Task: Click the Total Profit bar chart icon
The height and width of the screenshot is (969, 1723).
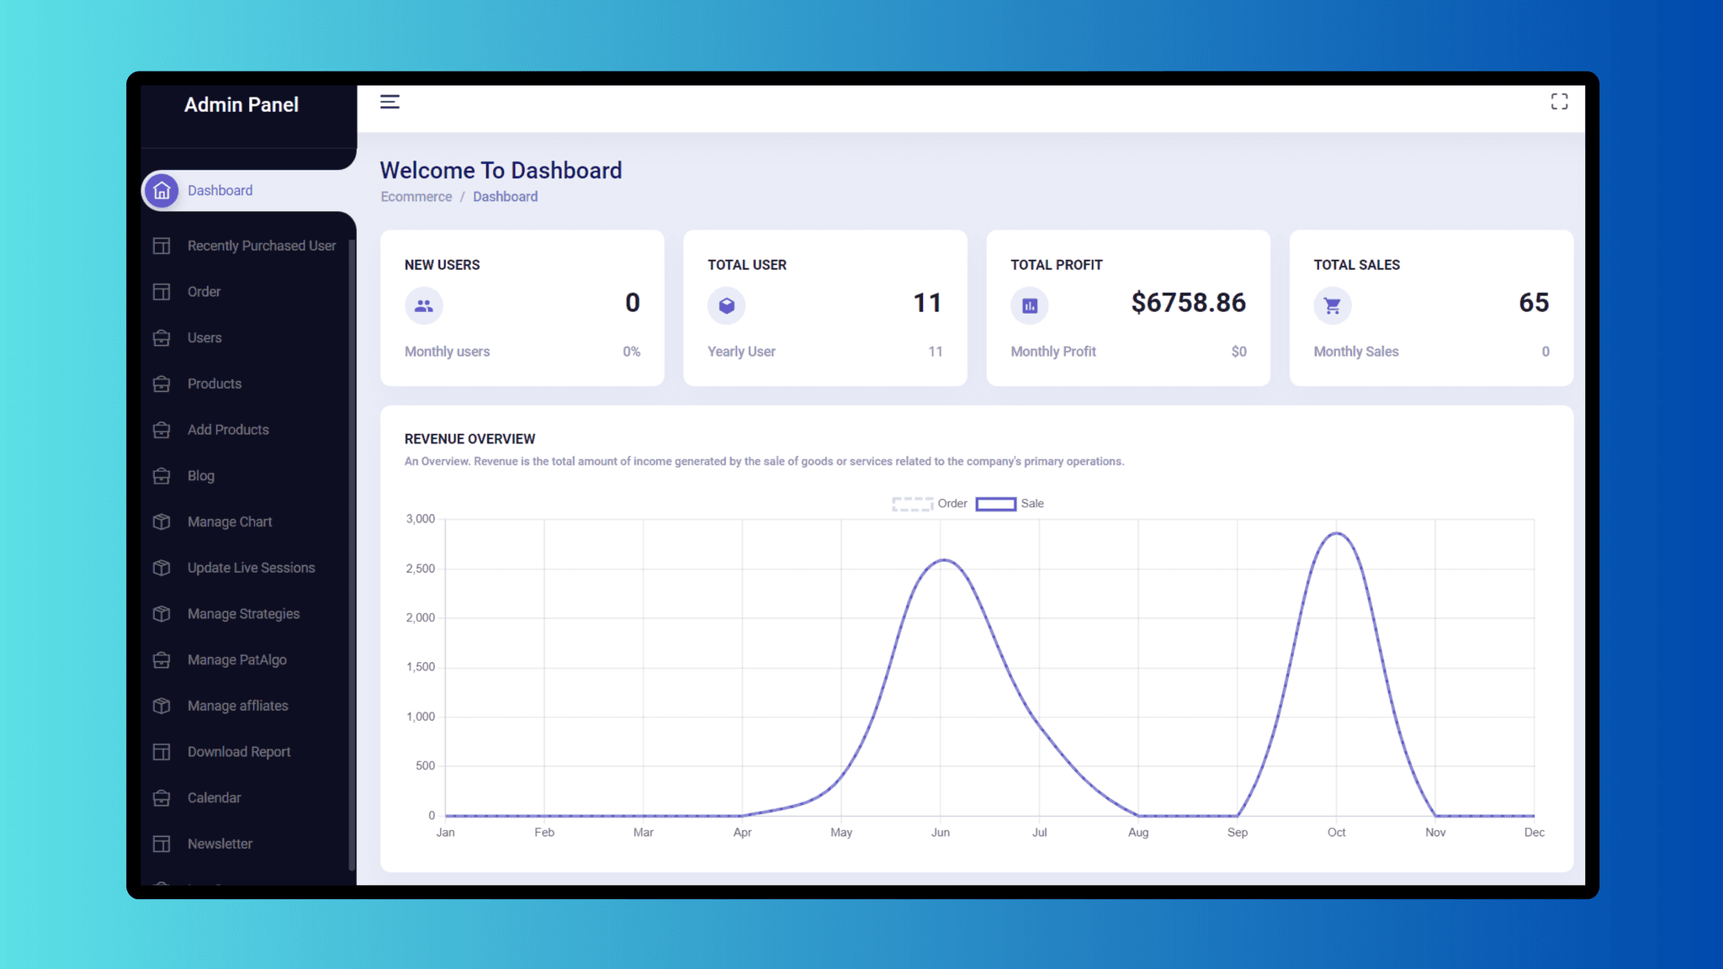Action: point(1030,305)
